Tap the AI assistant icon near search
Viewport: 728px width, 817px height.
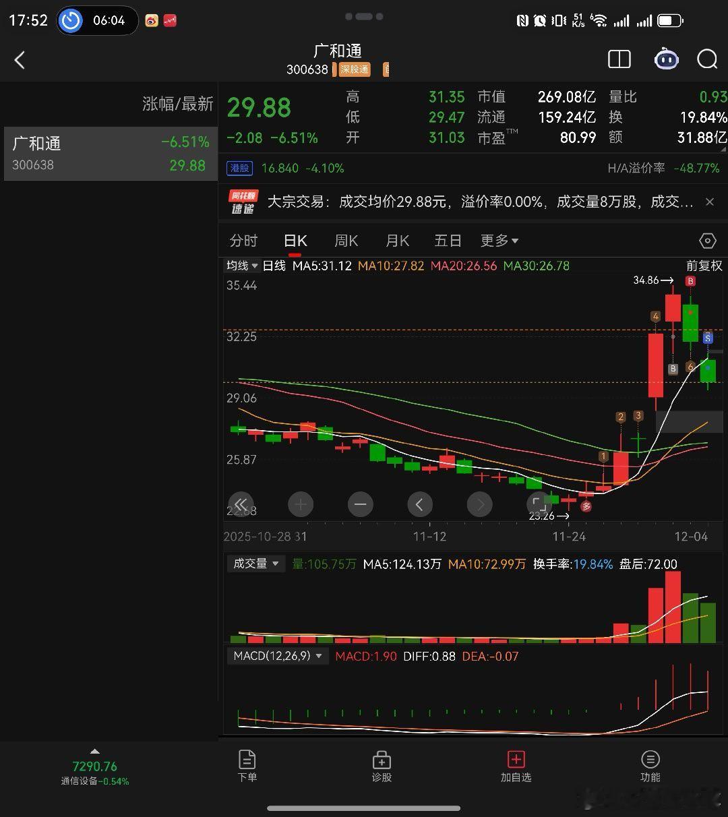[x=666, y=60]
